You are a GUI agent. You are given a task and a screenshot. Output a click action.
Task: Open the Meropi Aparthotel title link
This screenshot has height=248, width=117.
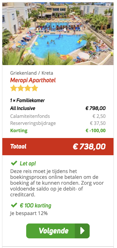(33, 80)
